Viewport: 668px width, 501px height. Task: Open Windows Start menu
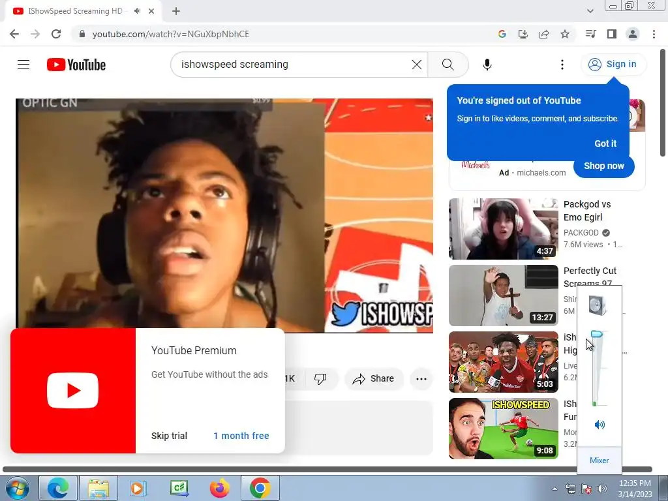17,488
